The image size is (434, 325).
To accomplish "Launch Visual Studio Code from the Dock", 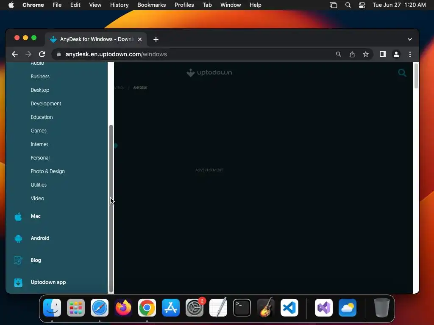I will point(289,308).
